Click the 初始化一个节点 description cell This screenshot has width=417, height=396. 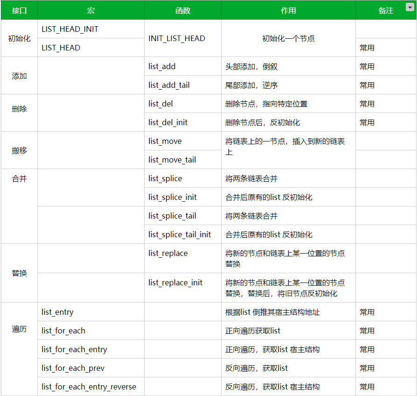pos(289,38)
